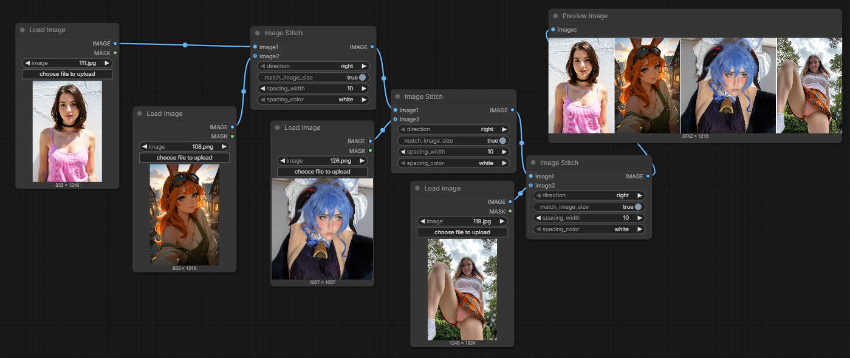Click the IMAGE output port of 108.png node
This screenshot has height=358, width=850.
232,127
